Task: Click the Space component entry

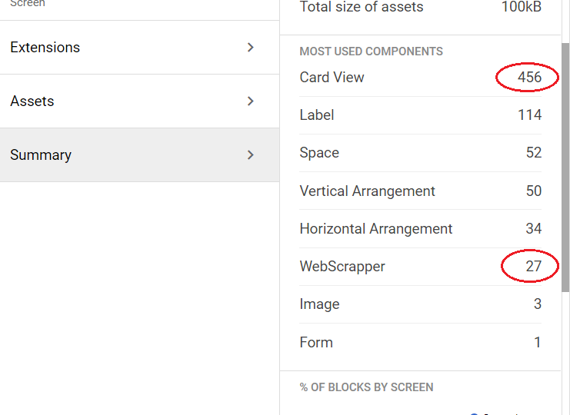Action: [x=319, y=153]
